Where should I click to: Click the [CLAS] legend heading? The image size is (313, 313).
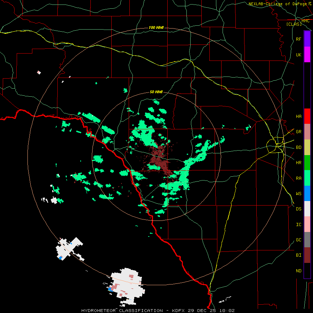pos(294,24)
